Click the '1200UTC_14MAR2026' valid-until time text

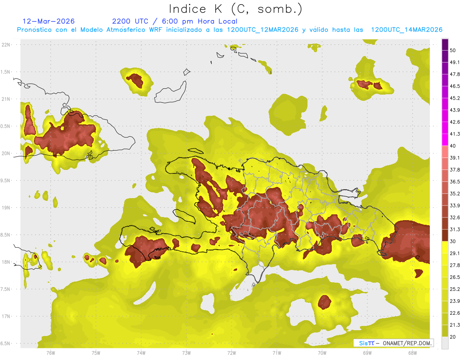click(407, 30)
